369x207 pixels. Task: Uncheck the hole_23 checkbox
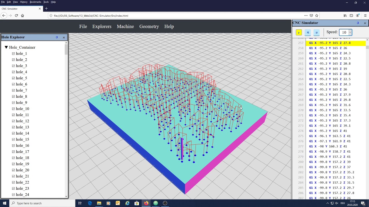14,188
